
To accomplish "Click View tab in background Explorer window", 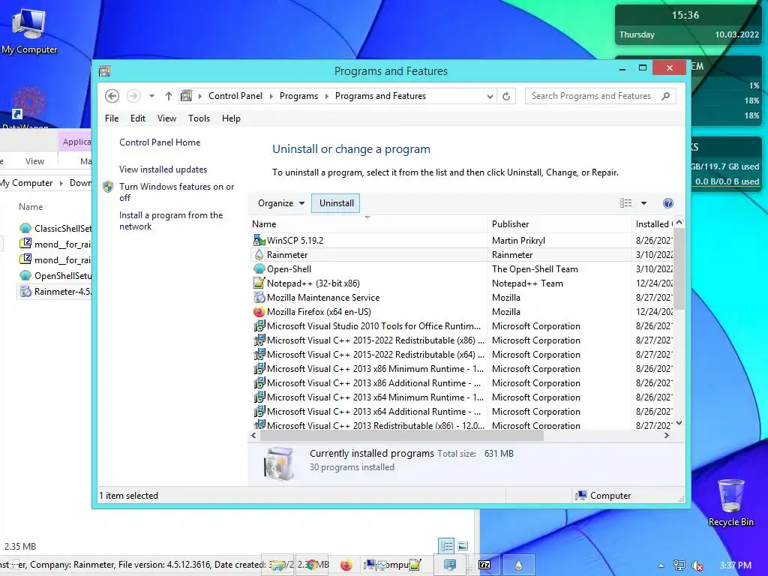I will tap(34, 161).
